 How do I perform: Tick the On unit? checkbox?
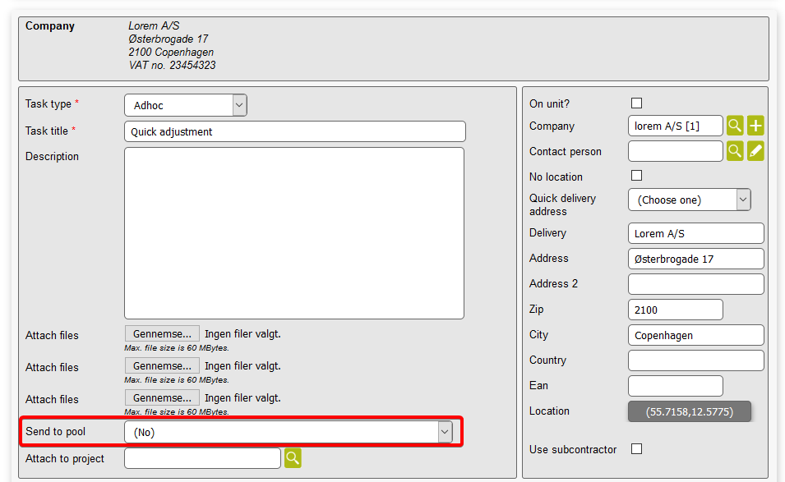636,103
